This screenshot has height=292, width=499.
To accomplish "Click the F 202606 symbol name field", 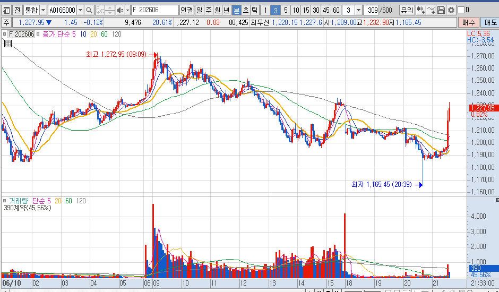I will (154, 10).
